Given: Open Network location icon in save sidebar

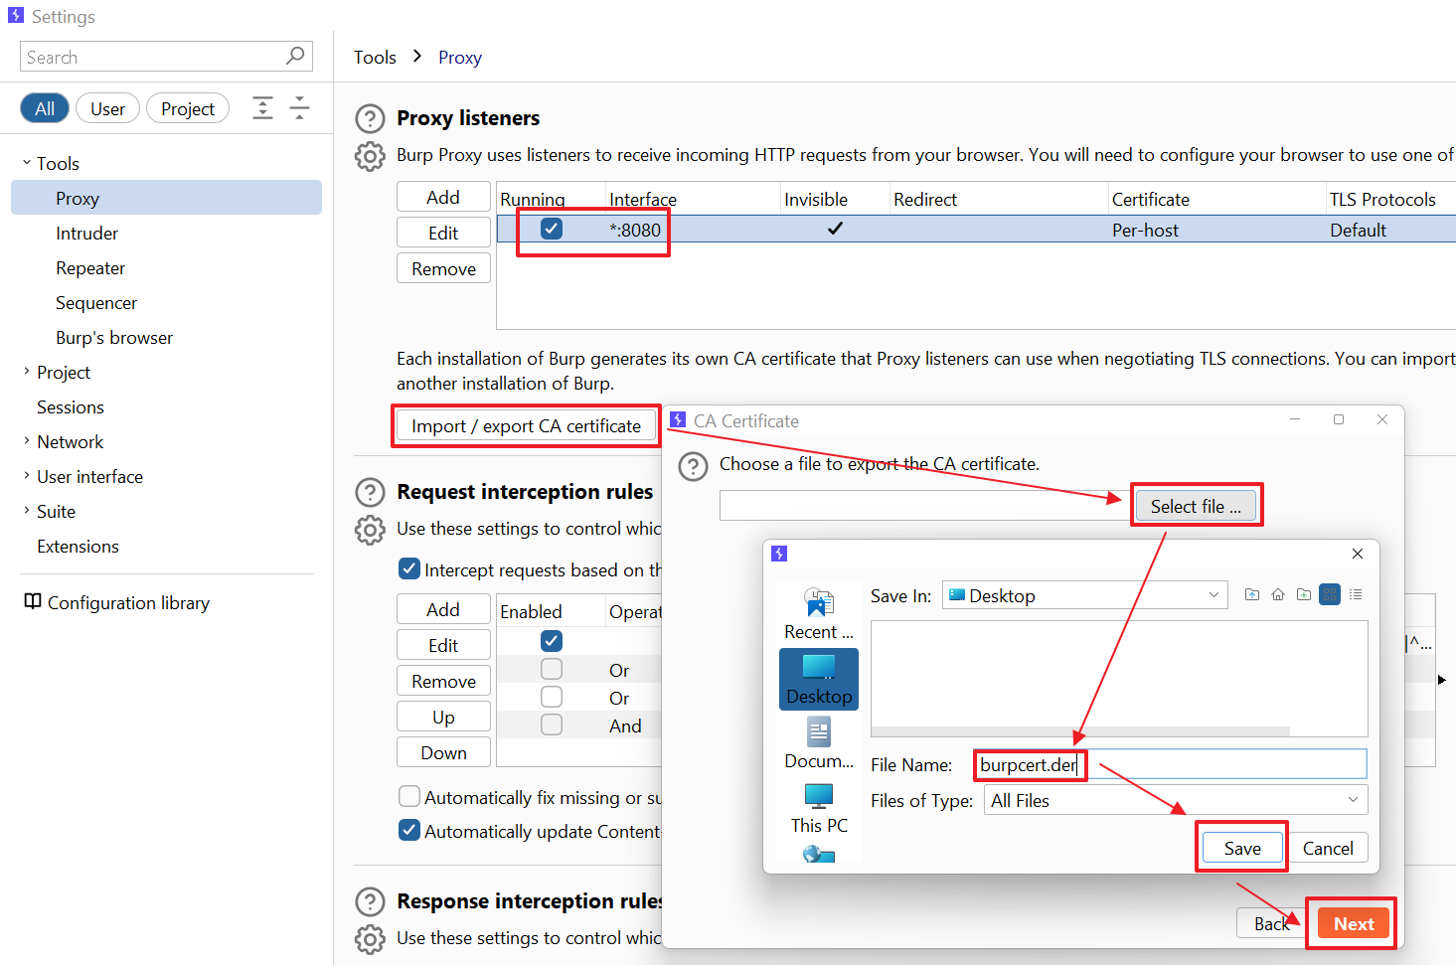Looking at the screenshot, I should (x=819, y=854).
